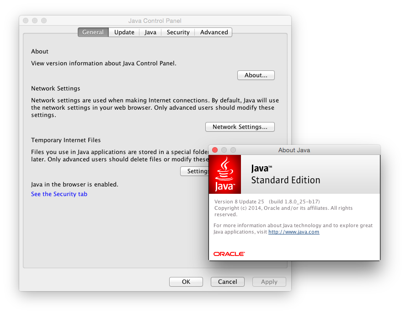
Task: Click the 'Java in the browser is enabled.' text
Action: (x=75, y=184)
